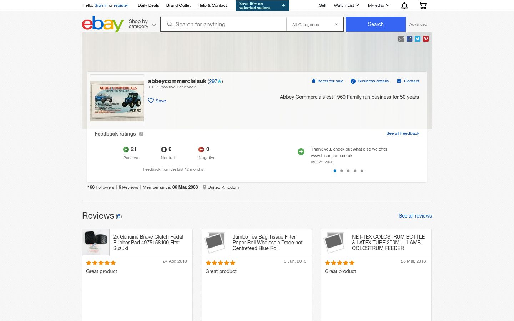Viewport: 514px width, 321px height.
Task: Click the register link
Action: pos(121,5)
